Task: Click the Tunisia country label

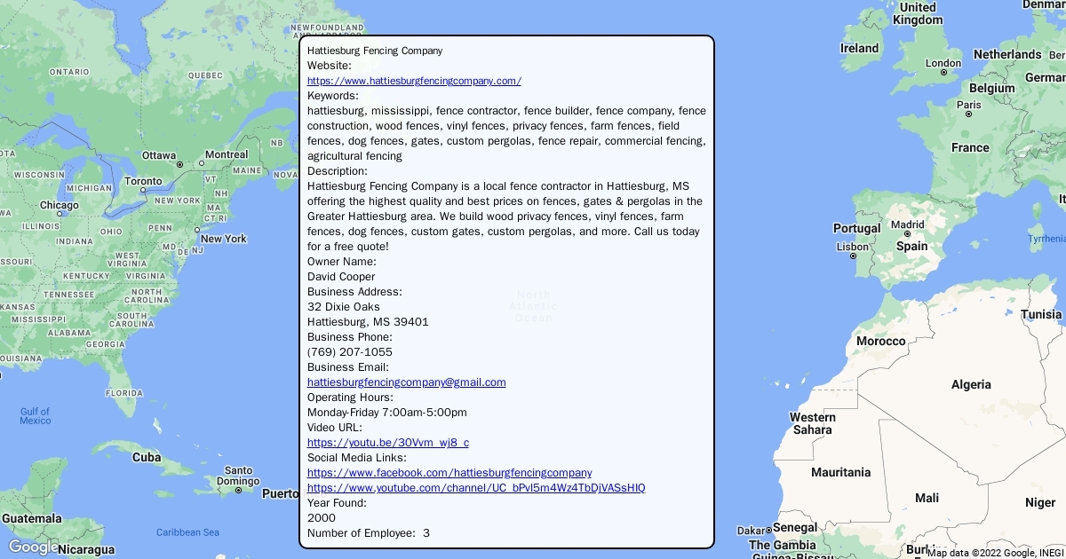Action: pyautogui.click(x=1041, y=314)
